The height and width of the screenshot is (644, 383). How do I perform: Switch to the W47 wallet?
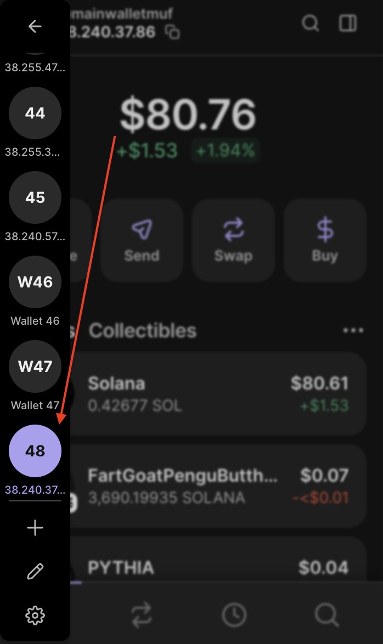[35, 366]
